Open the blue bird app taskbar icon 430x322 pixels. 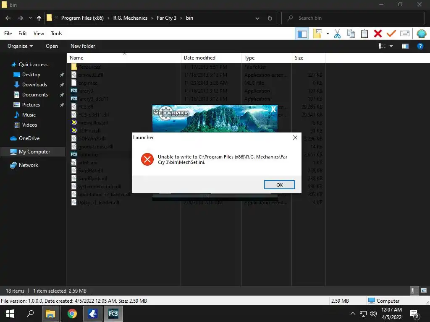tap(93, 314)
